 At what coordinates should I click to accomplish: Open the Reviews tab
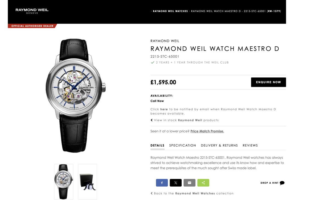click(250, 145)
